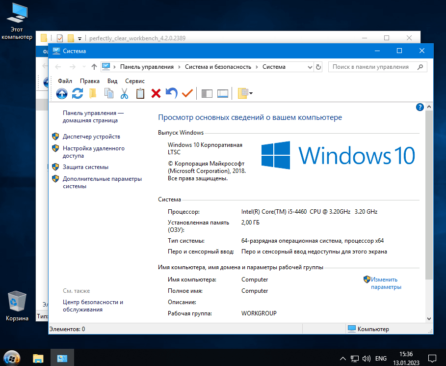Open the Вид menu

[x=112, y=81]
